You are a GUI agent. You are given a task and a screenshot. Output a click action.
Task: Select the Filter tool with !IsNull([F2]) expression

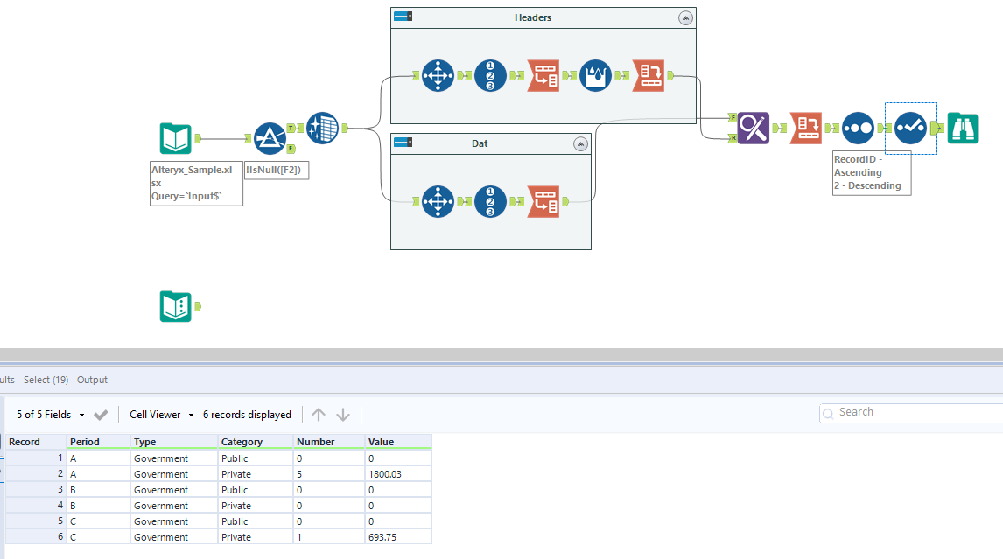pos(269,139)
